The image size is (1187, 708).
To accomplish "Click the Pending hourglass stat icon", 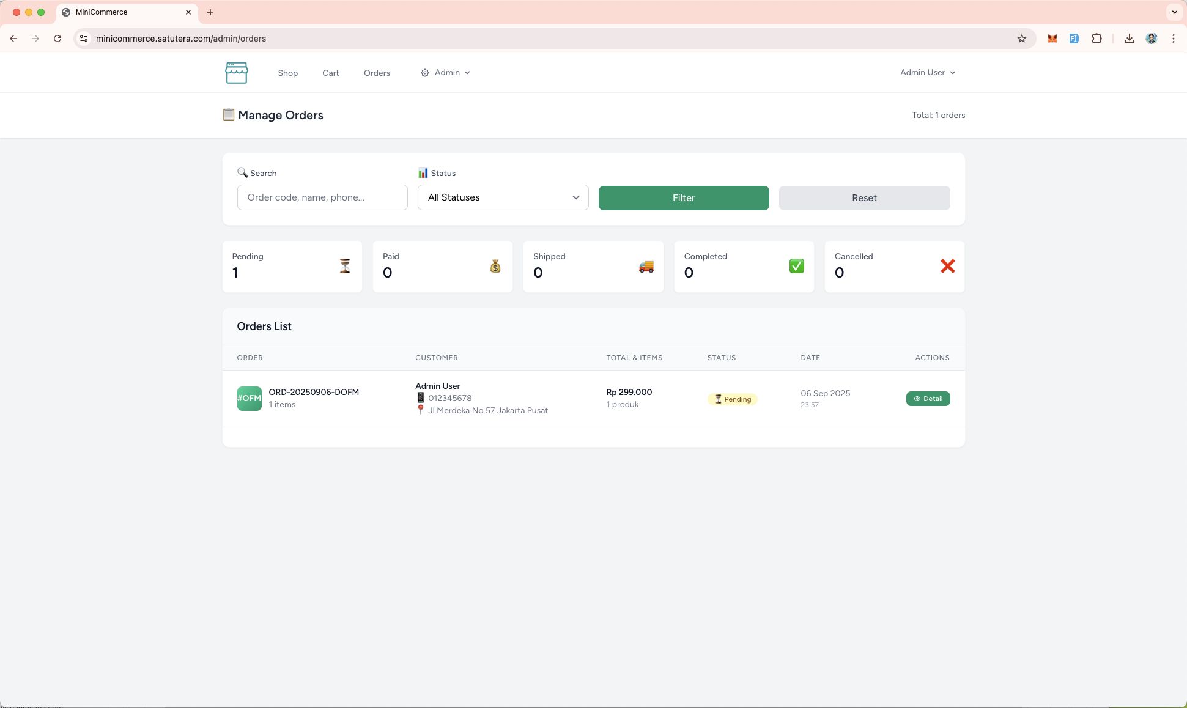I will click(345, 266).
